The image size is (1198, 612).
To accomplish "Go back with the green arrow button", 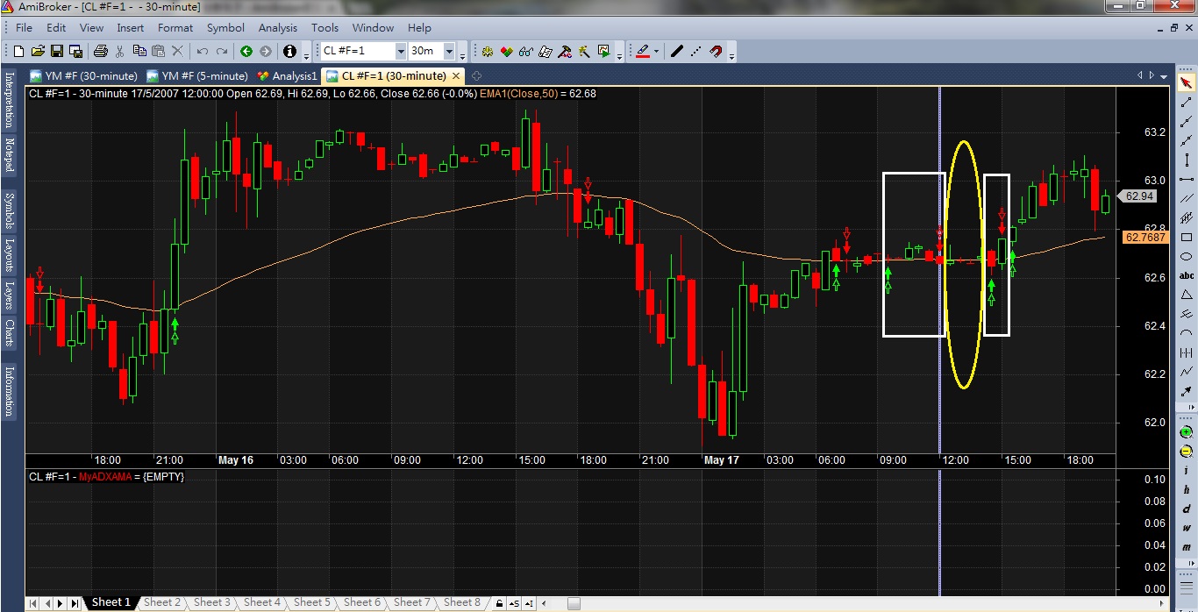I will click(246, 52).
